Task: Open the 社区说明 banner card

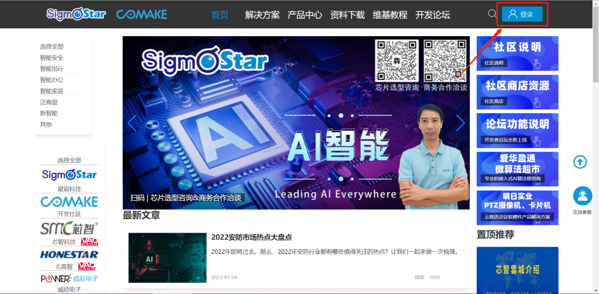Action: pos(517,53)
